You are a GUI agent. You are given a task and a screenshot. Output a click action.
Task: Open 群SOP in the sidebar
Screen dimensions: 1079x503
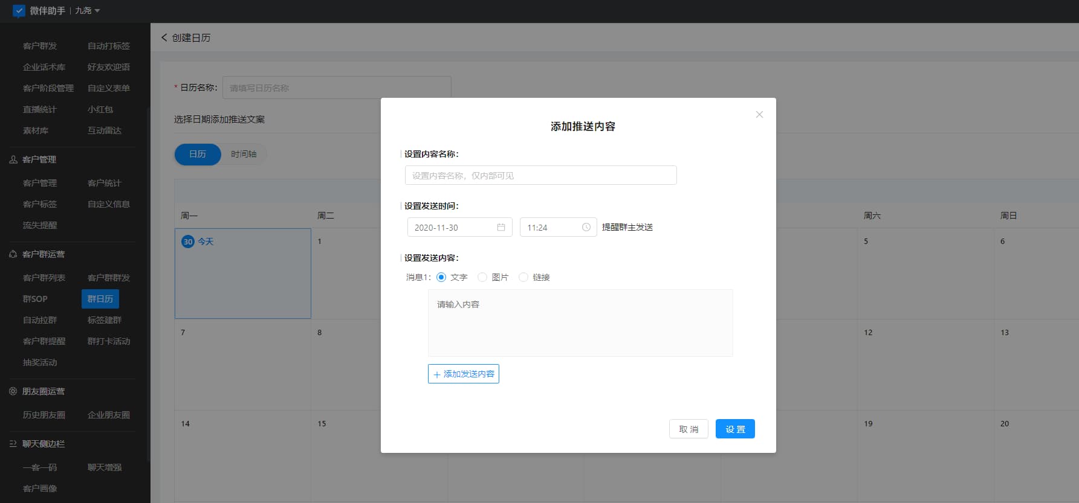(35, 299)
